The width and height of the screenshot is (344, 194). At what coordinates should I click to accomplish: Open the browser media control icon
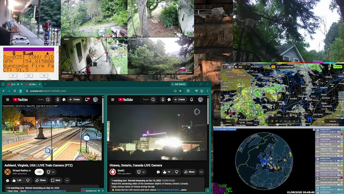point(196,91)
